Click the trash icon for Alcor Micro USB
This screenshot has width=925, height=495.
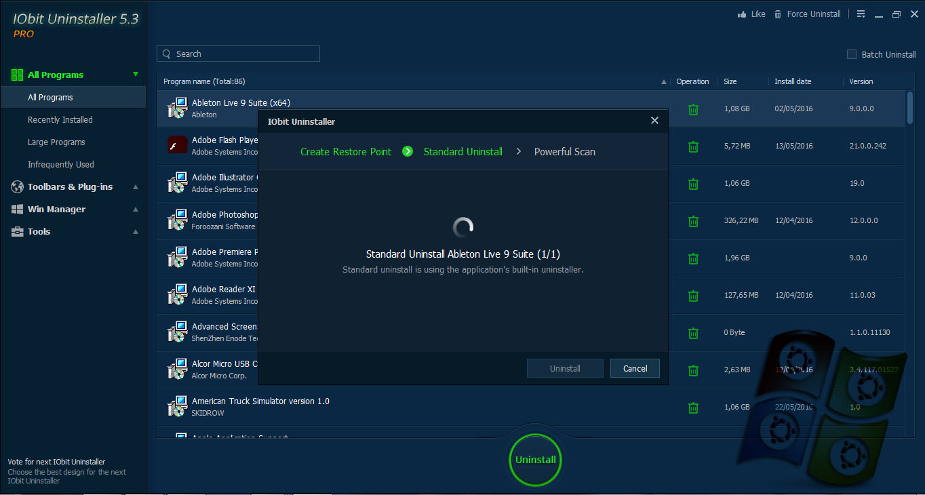693,370
